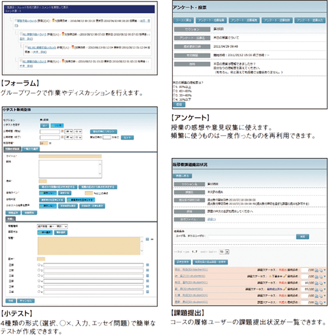Screen dimensions: 328x335
Task: Open calendar picker for quiz publish start date
Action: [62, 131]
